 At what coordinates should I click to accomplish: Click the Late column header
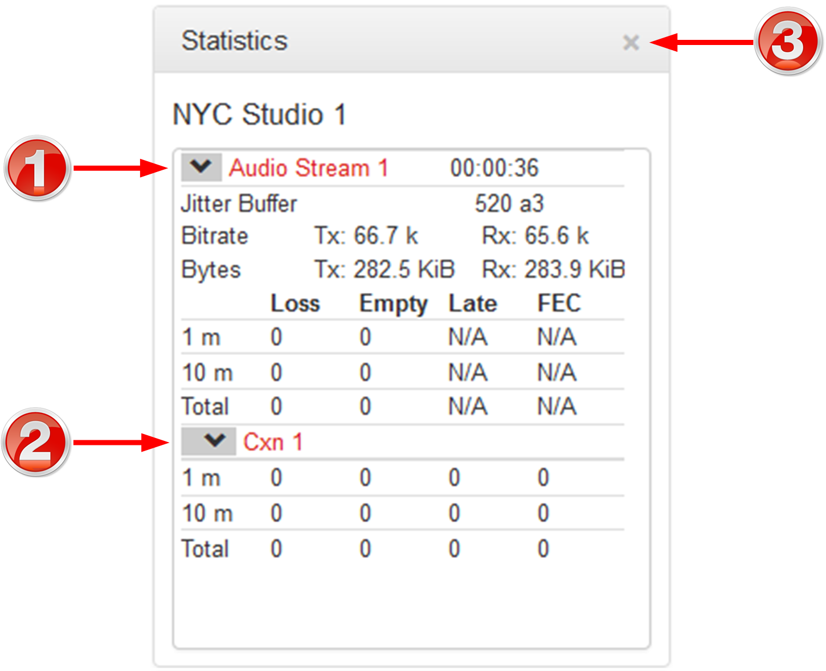pos(473,304)
